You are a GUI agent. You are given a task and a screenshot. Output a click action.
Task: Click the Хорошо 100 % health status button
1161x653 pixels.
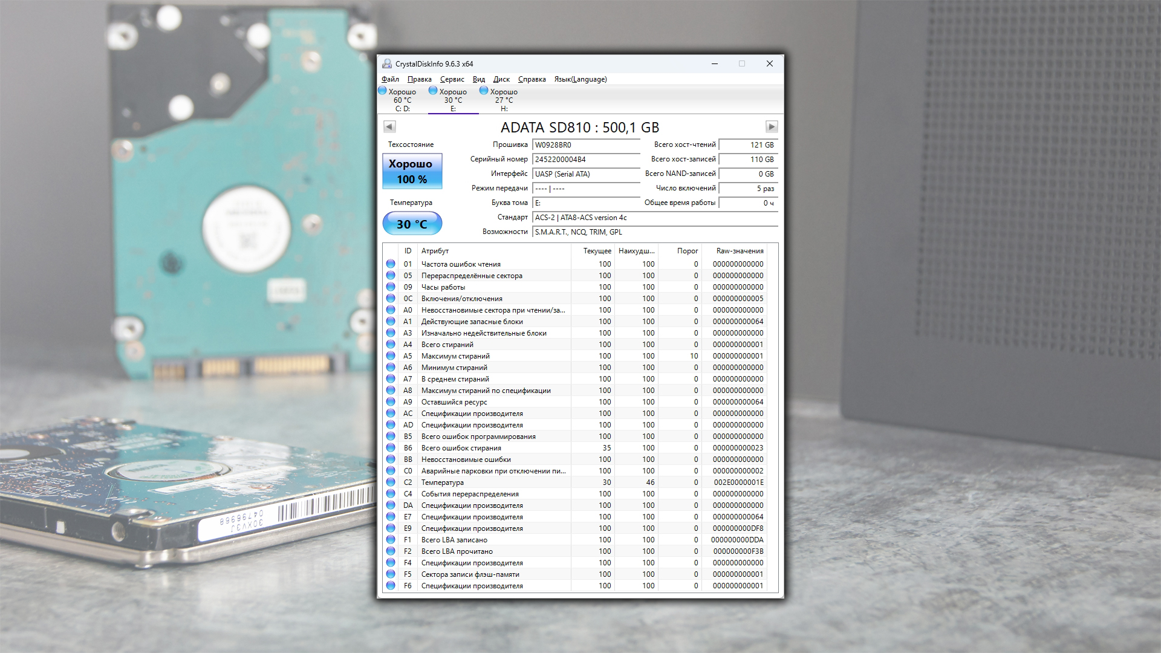click(412, 171)
